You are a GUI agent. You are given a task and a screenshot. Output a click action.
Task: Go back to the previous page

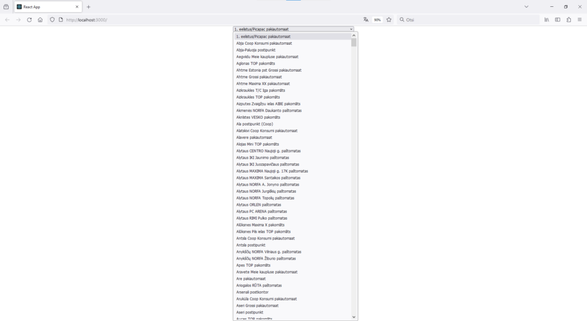pyautogui.click(x=7, y=20)
